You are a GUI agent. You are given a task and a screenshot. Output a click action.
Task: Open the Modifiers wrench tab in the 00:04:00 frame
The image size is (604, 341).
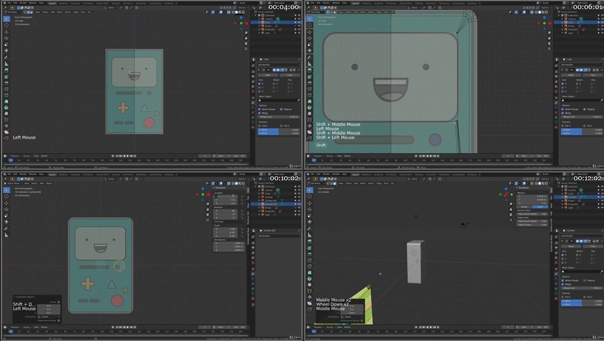click(x=253, y=103)
